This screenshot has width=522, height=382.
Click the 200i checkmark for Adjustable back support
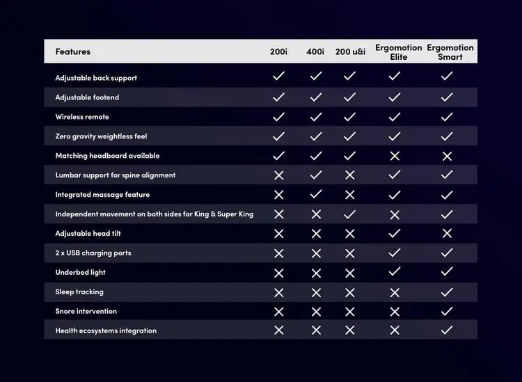tap(278, 76)
